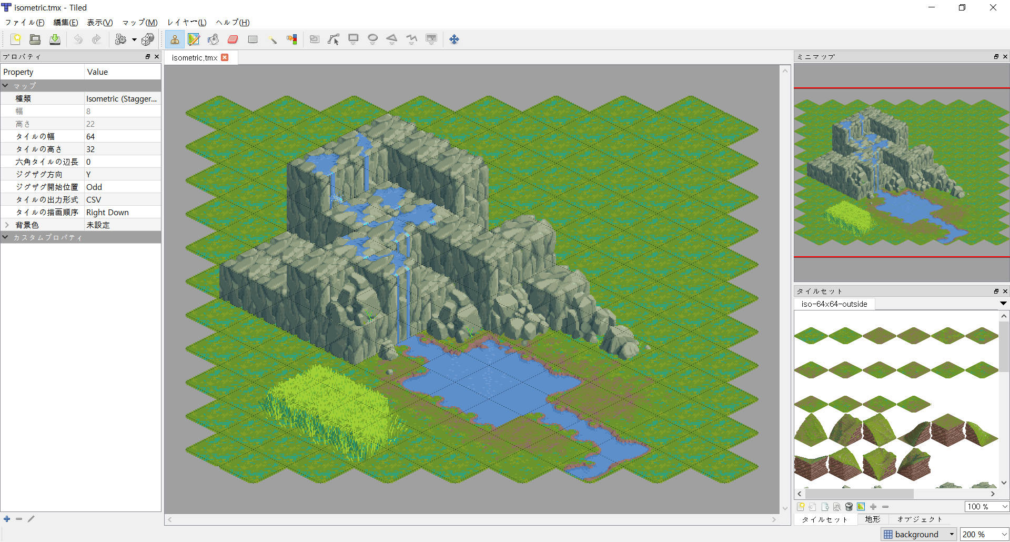
Task: Close the ミニマップ panel
Action: (1005, 56)
